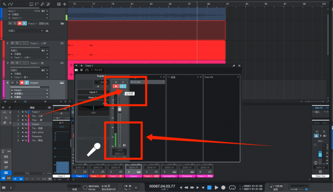Click the stop button in transport

click(210, 187)
